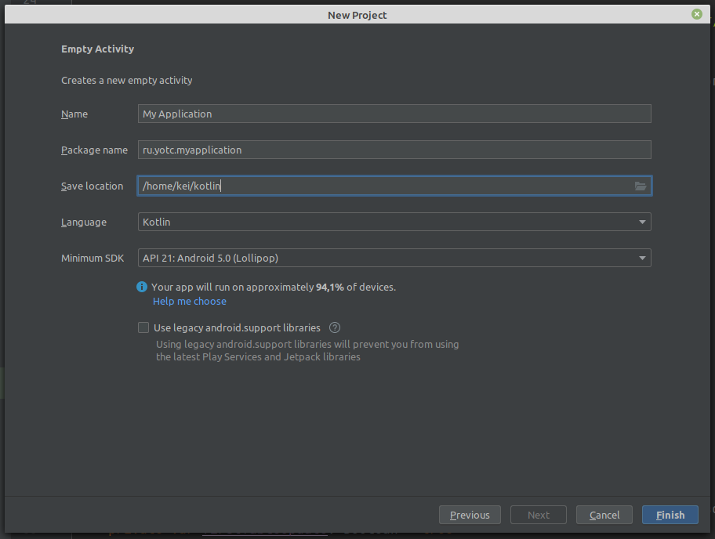Viewport: 715px width, 539px height.
Task: Go back with the Previous button
Action: (x=470, y=515)
